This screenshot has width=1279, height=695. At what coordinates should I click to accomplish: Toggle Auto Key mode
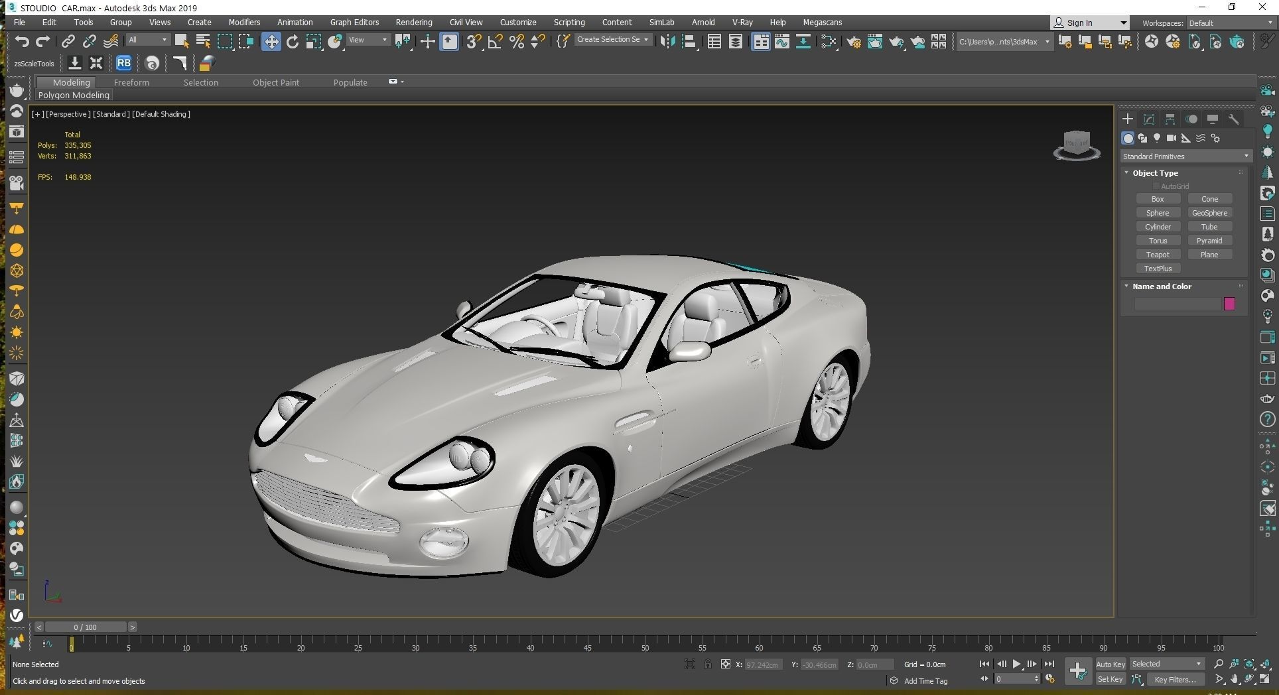coord(1111,664)
